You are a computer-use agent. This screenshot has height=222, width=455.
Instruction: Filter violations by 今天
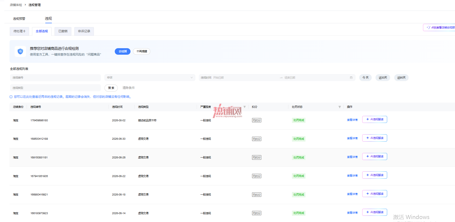pyautogui.click(x=365, y=78)
